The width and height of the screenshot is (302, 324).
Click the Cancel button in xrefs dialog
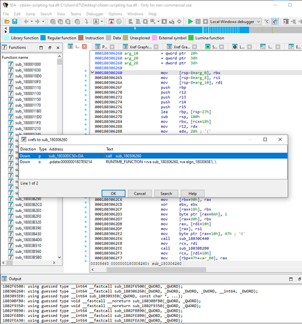coord(140,194)
